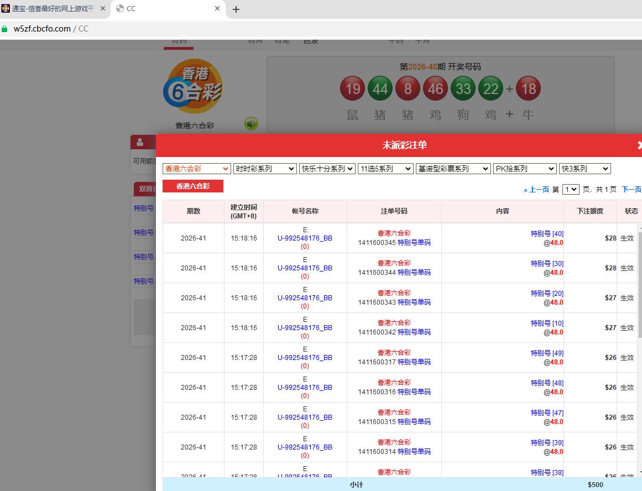Close the 通宝 browser tab
This screenshot has width=642, height=491.
tap(102, 9)
